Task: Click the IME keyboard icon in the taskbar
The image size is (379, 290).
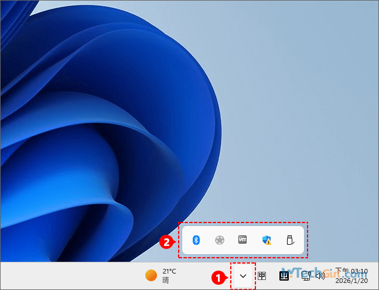Action: [x=284, y=276]
